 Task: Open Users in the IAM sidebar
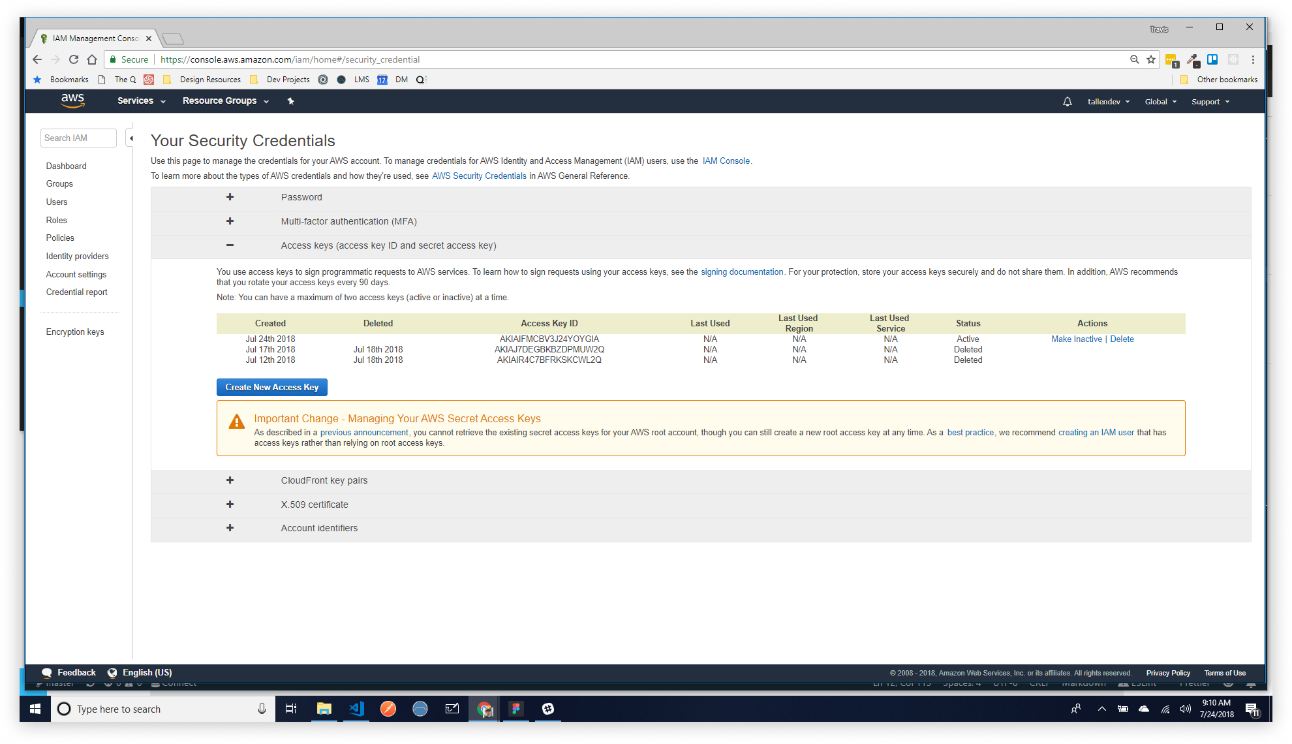pos(57,202)
